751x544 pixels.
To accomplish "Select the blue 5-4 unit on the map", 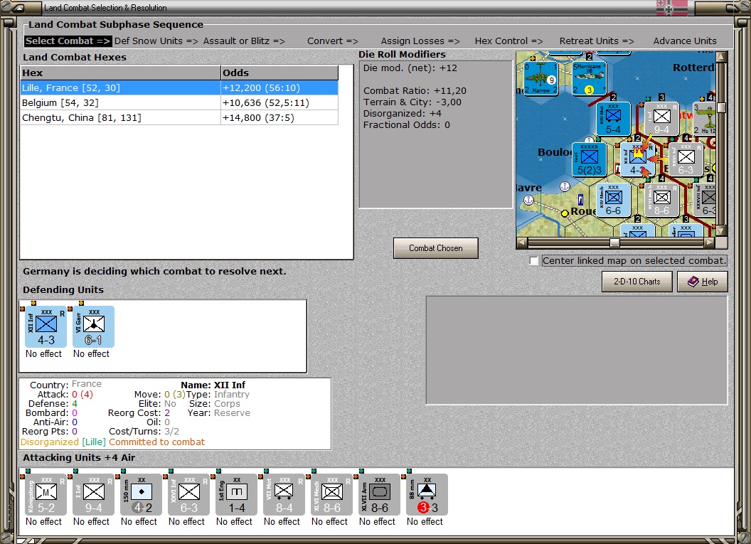I will pyautogui.click(x=614, y=119).
